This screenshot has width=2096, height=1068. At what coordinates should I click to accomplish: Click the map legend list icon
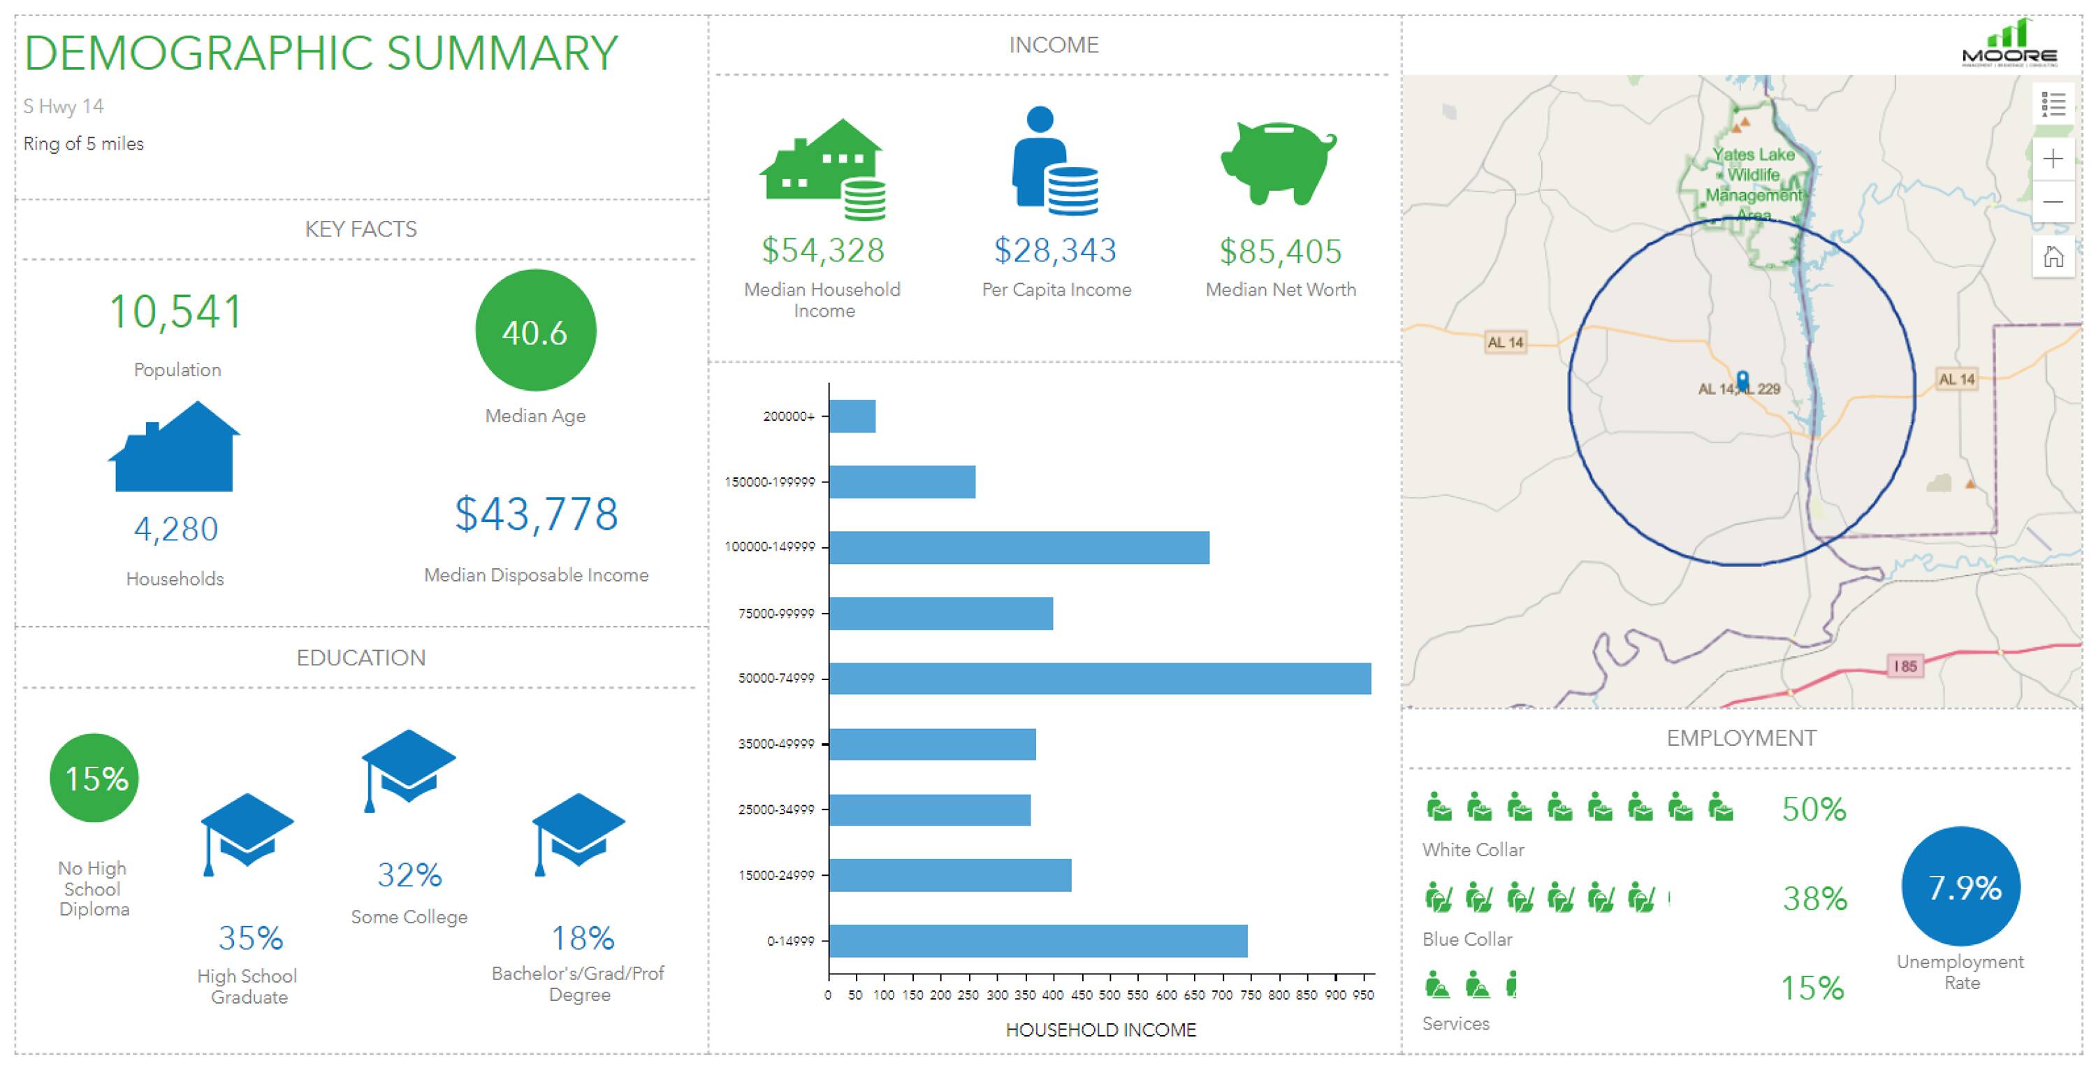click(2053, 104)
